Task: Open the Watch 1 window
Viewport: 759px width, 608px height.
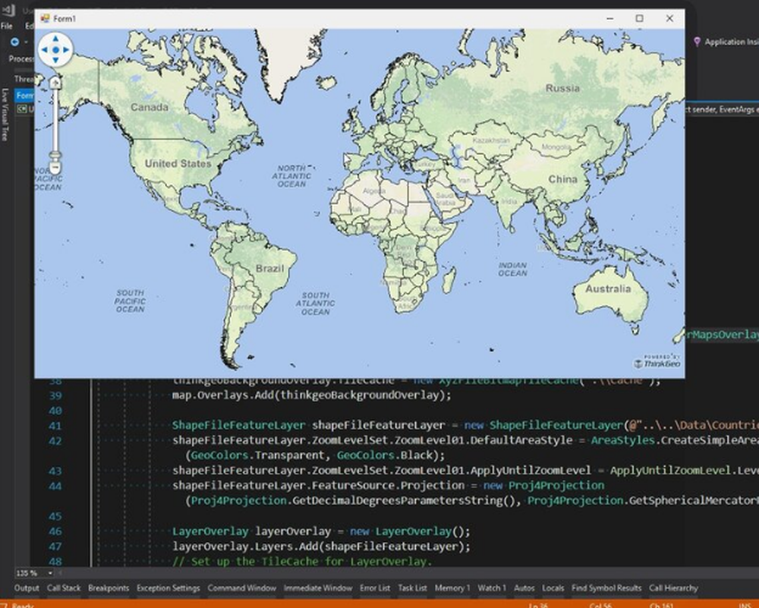Action: click(x=492, y=588)
